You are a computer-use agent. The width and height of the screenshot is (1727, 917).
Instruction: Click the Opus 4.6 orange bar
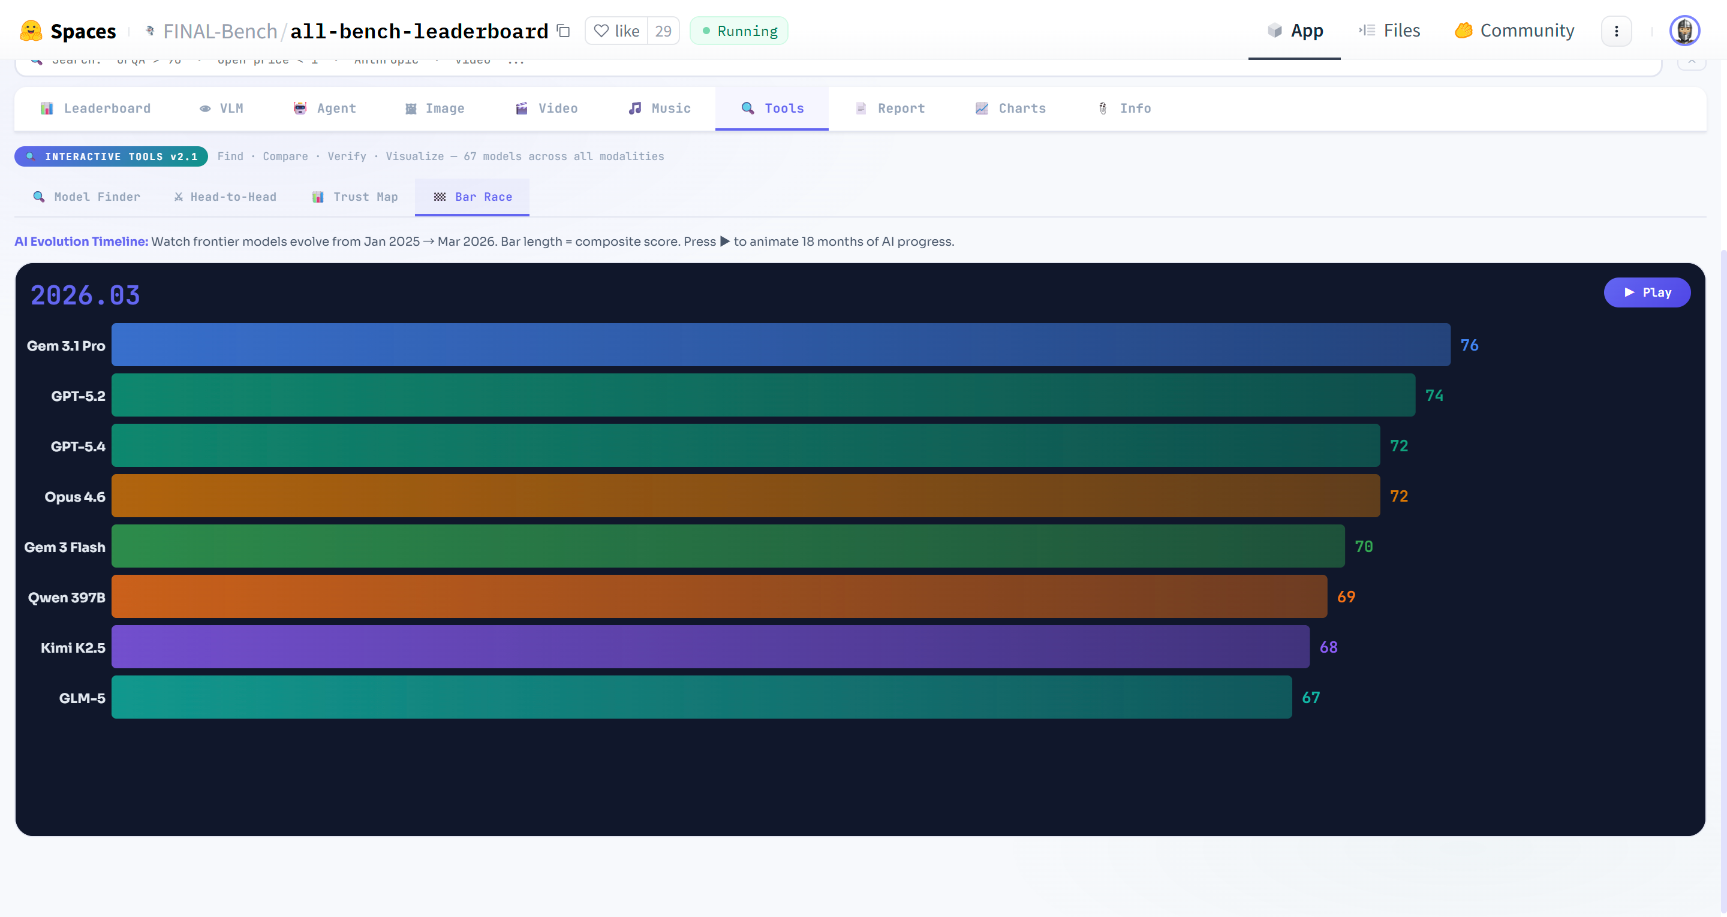coord(745,496)
